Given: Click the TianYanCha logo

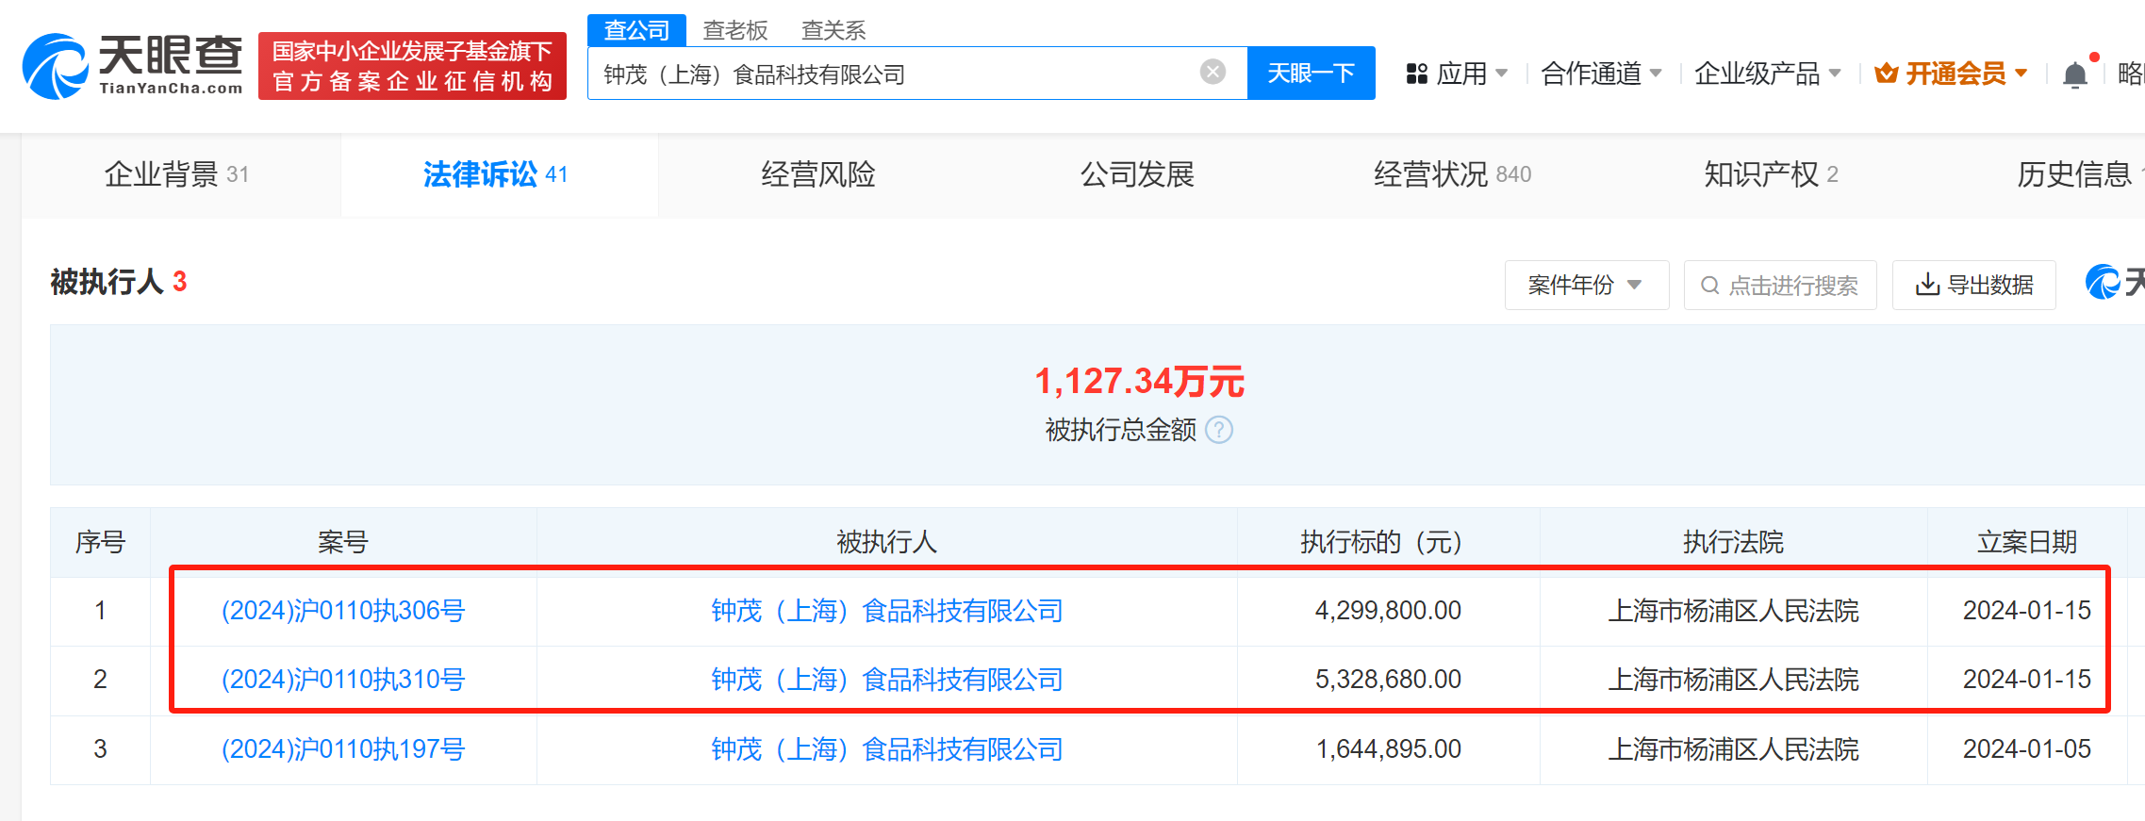Looking at the screenshot, I should tap(133, 66).
